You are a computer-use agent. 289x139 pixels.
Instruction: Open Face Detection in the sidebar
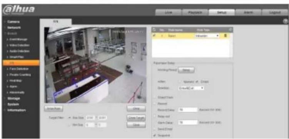pos(18,69)
